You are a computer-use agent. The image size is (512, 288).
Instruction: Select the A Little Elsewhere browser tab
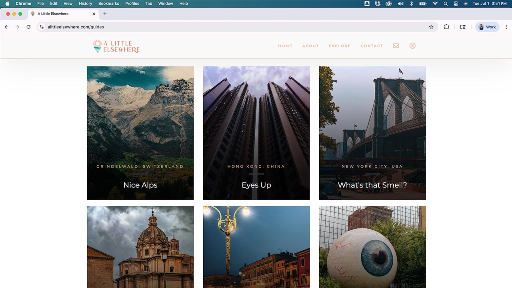[64, 14]
